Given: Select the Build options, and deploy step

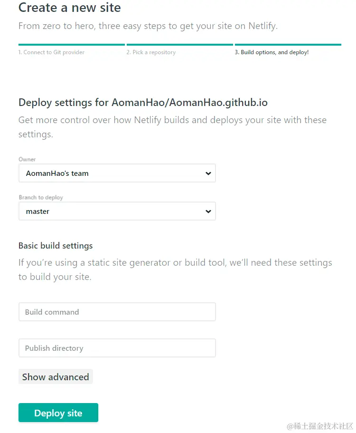Looking at the screenshot, I should pos(272,52).
